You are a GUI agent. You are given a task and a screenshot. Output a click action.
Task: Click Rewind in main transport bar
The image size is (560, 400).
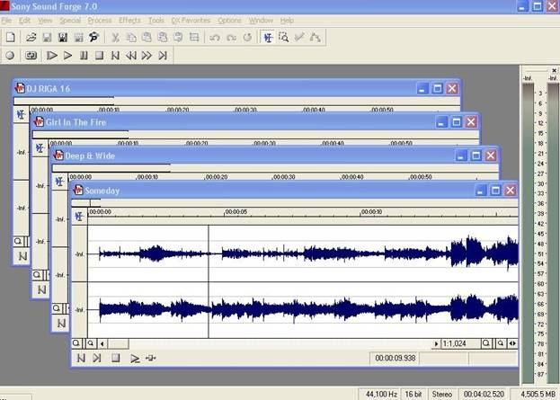131,56
